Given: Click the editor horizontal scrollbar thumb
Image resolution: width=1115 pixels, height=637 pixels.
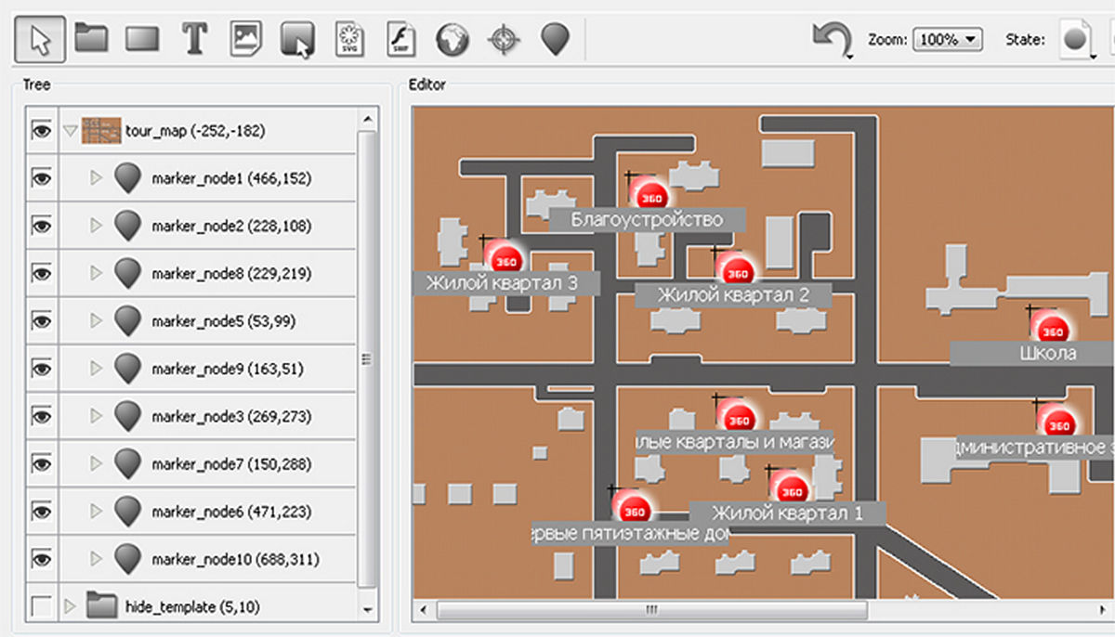Looking at the screenshot, I should click(x=650, y=610).
